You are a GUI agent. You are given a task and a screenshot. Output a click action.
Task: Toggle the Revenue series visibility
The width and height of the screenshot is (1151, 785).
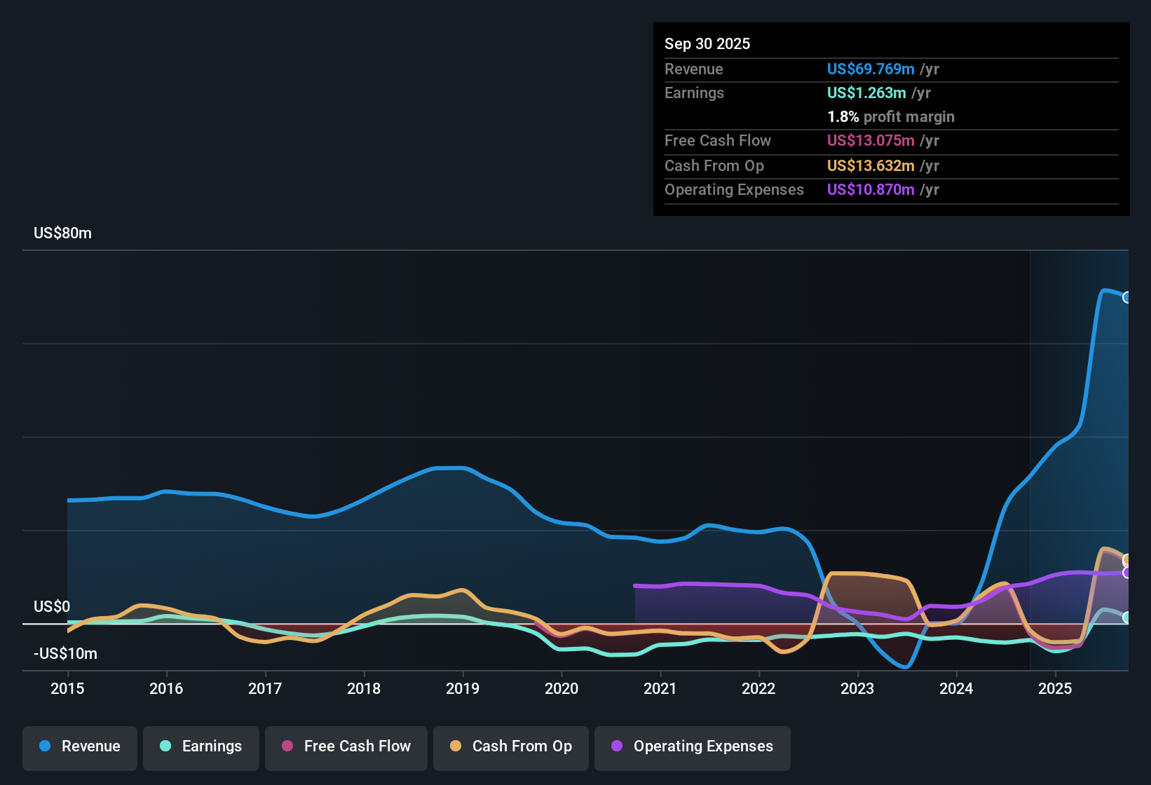(x=79, y=746)
